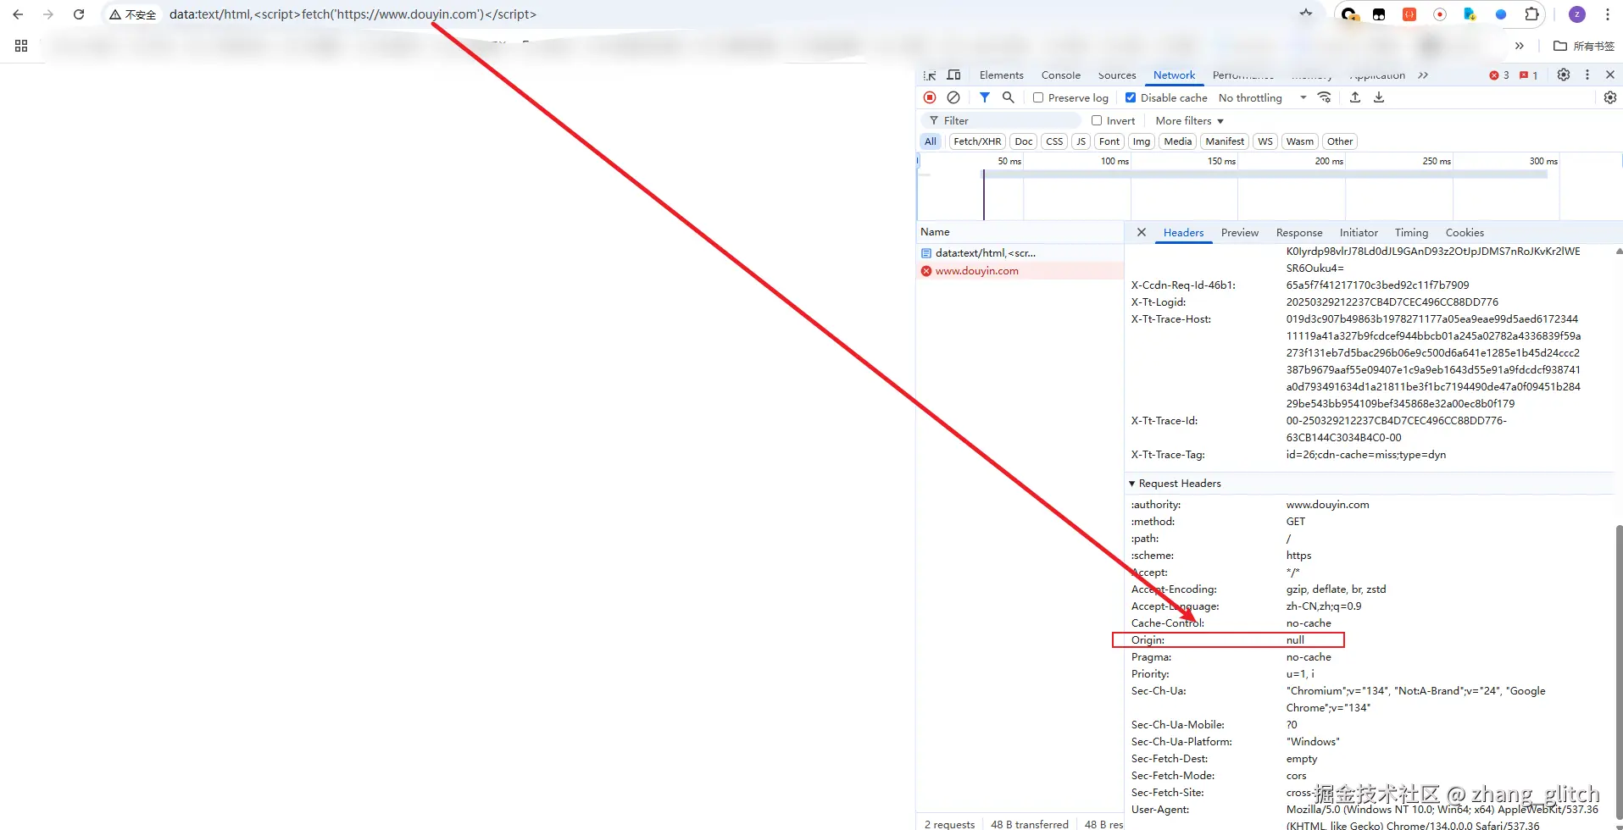This screenshot has height=830, width=1623.
Task: Filter requests by Img type
Action: [1142, 141]
